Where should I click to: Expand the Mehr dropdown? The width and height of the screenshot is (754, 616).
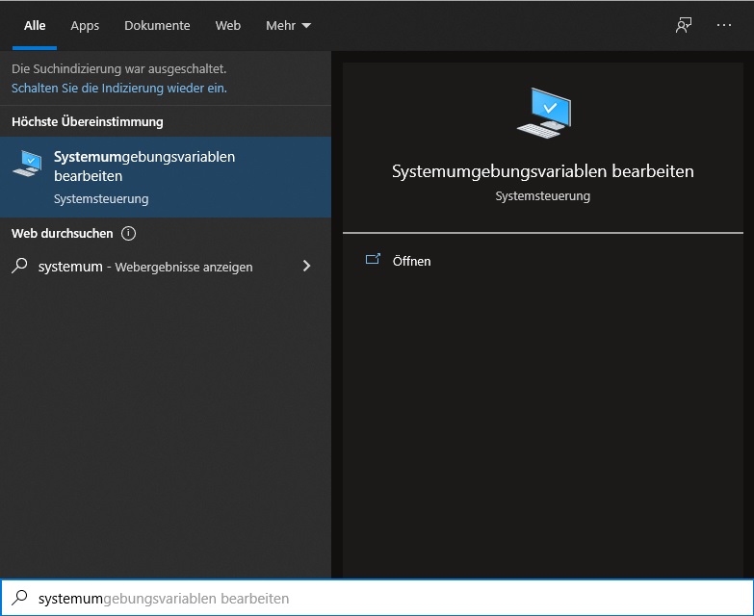click(x=288, y=25)
